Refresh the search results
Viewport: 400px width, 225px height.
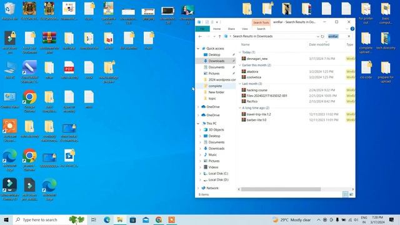point(322,36)
